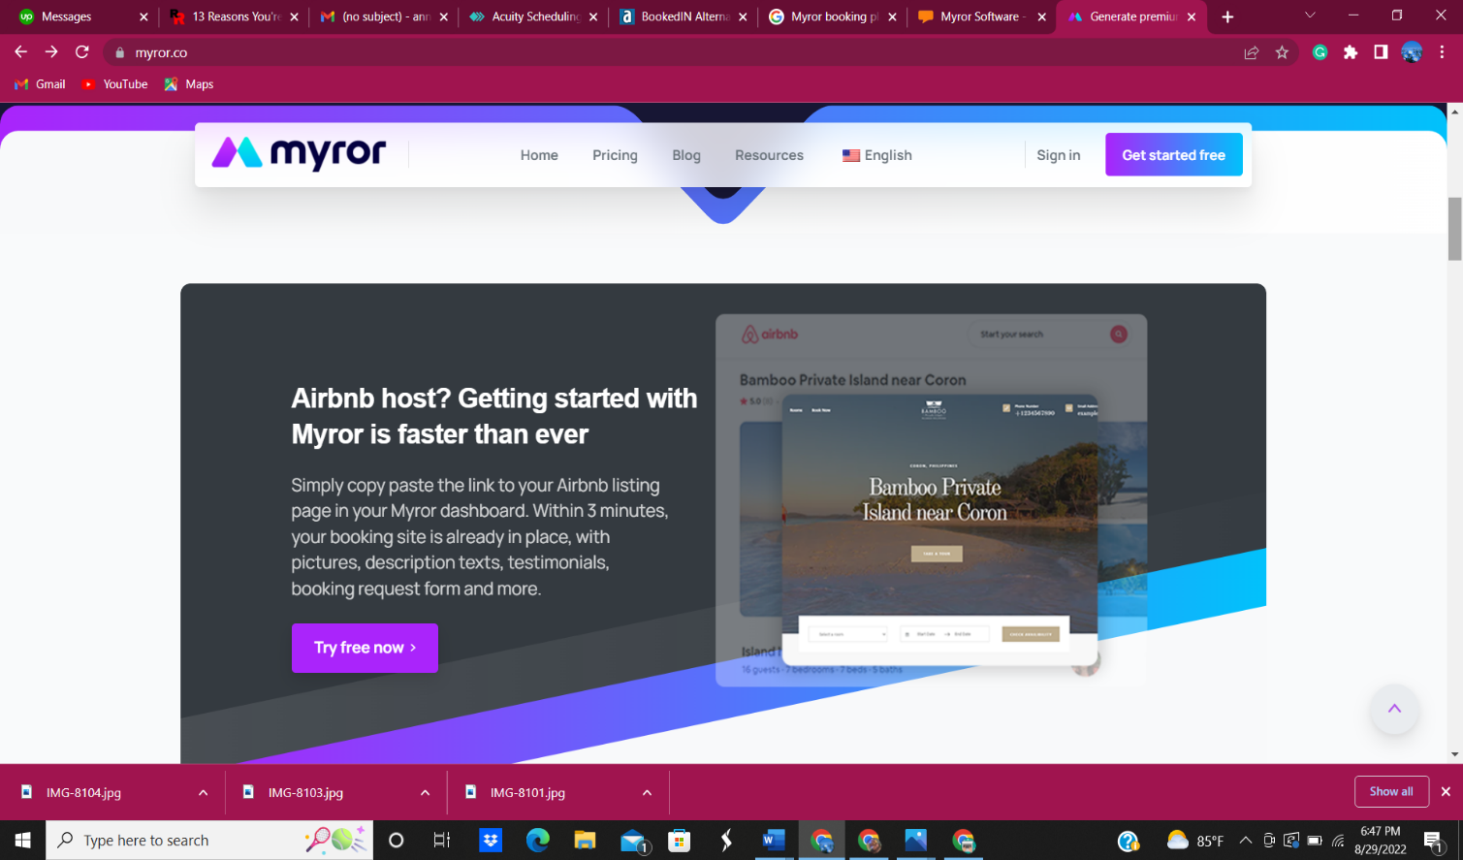This screenshot has width=1463, height=860.
Task: Open the IMG-8103.jpg downloaded file
Action: (x=306, y=792)
